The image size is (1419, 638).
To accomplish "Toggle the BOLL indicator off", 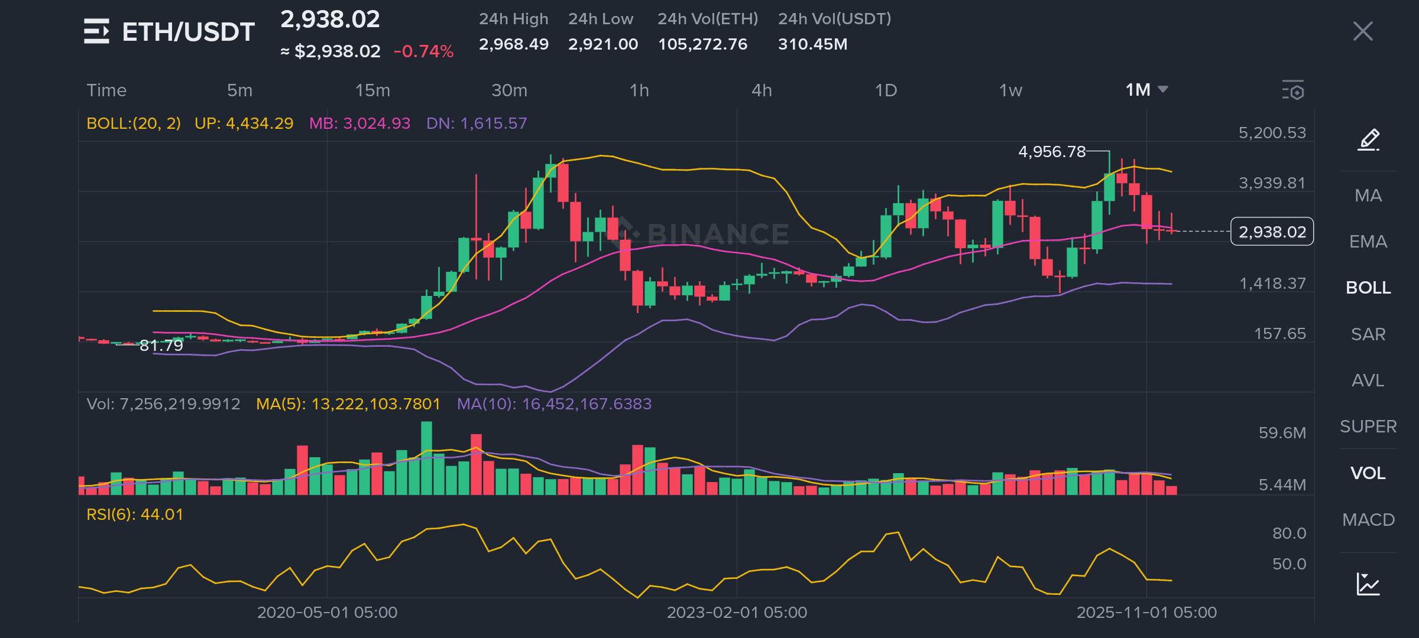I will (1368, 288).
